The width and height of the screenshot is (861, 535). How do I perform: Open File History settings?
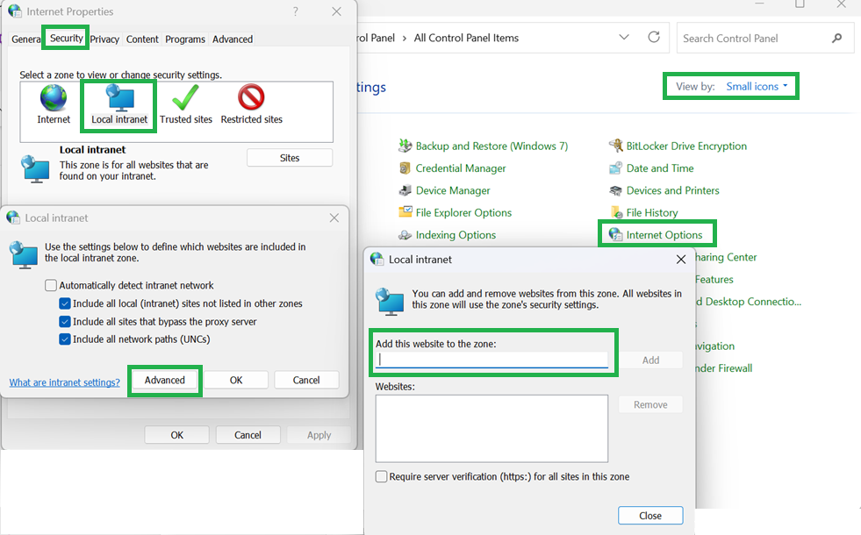point(652,211)
